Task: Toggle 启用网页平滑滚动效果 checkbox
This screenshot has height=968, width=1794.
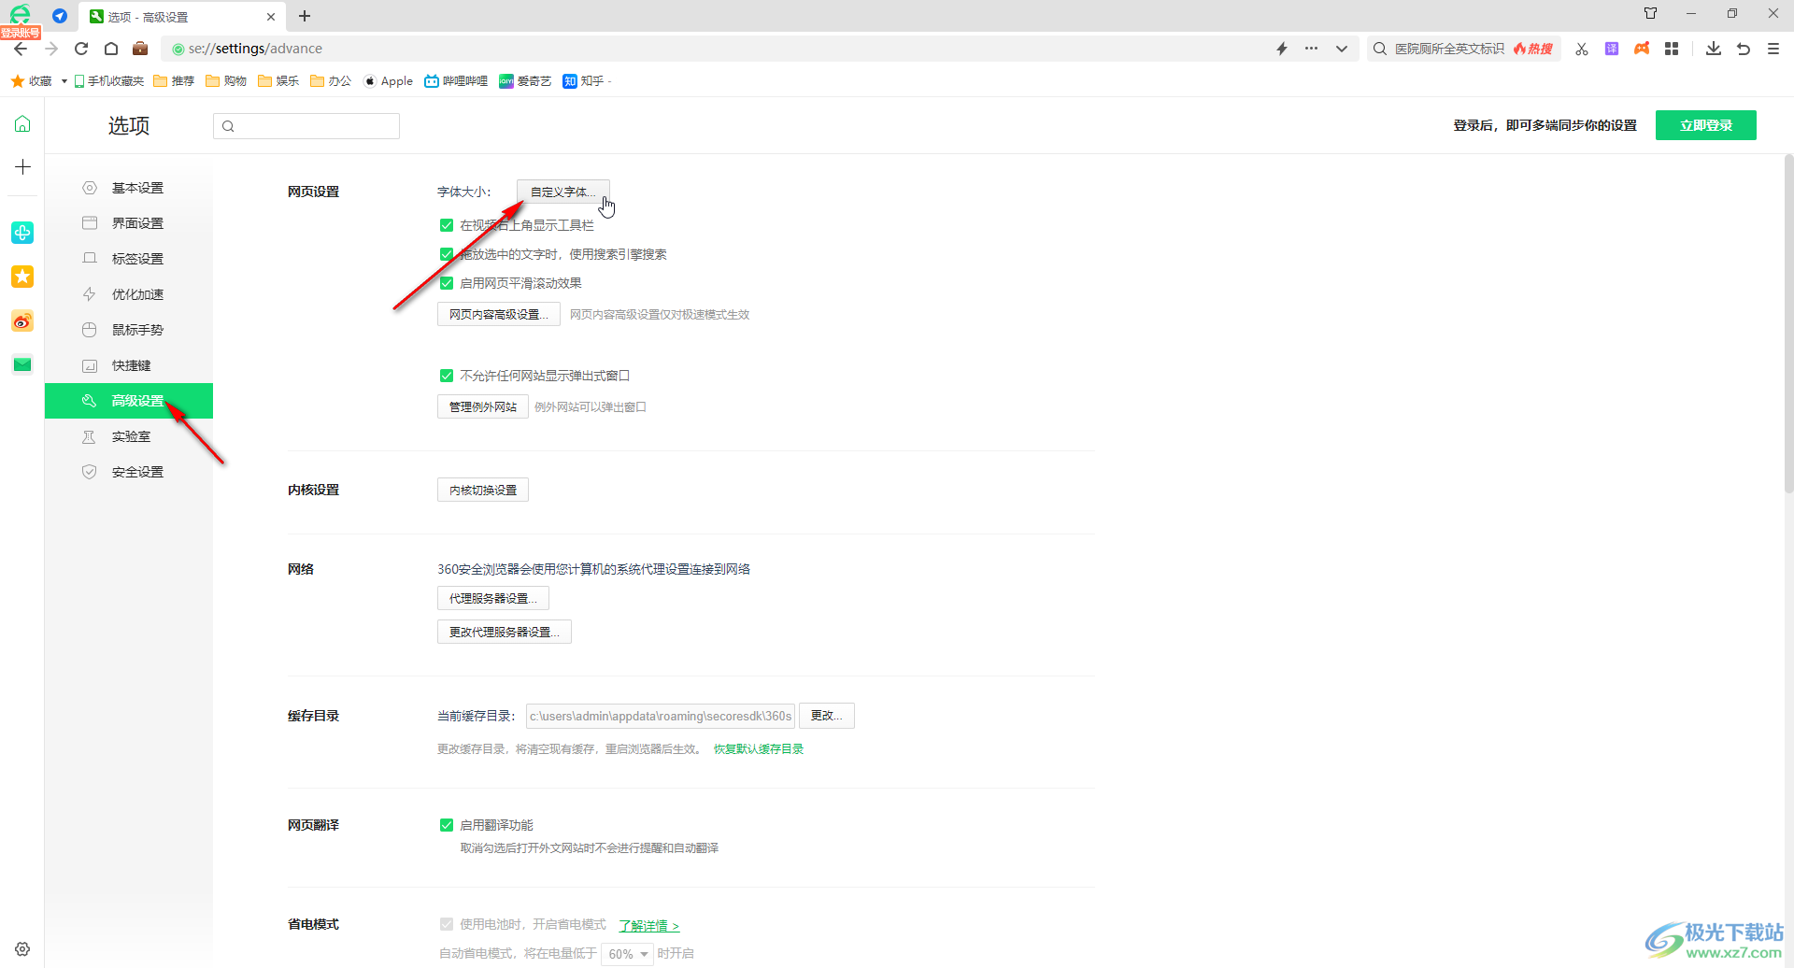Action: click(x=447, y=283)
